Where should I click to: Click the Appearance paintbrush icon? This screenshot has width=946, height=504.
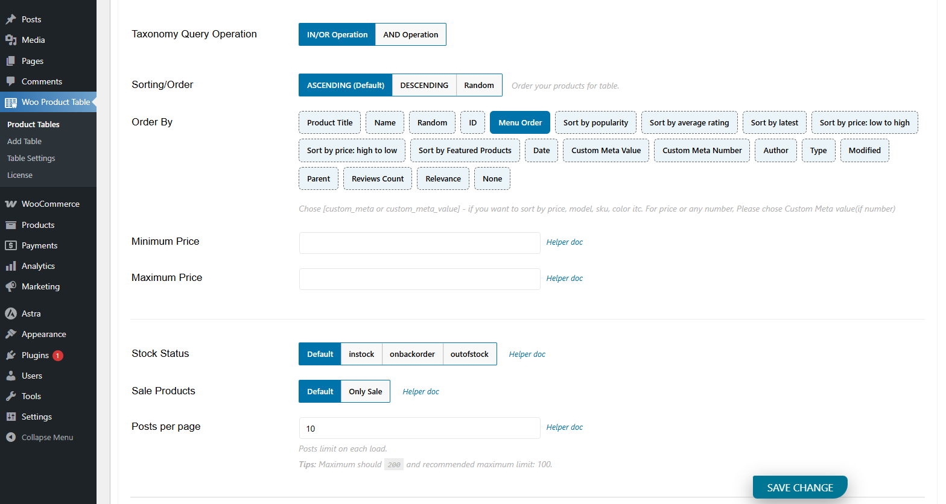11,334
